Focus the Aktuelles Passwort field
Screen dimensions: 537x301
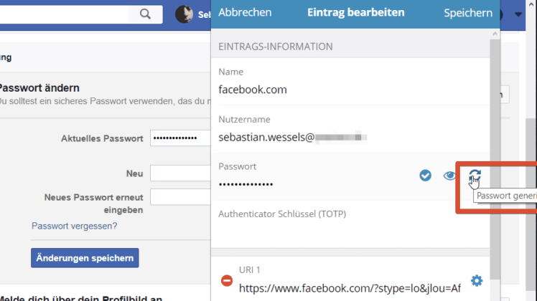point(179,138)
